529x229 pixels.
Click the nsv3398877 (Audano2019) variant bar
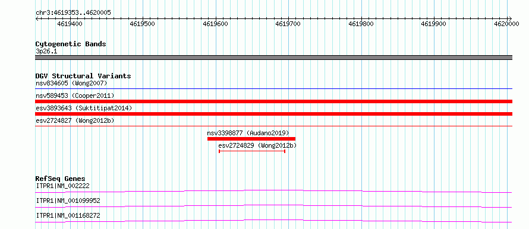pos(251,139)
